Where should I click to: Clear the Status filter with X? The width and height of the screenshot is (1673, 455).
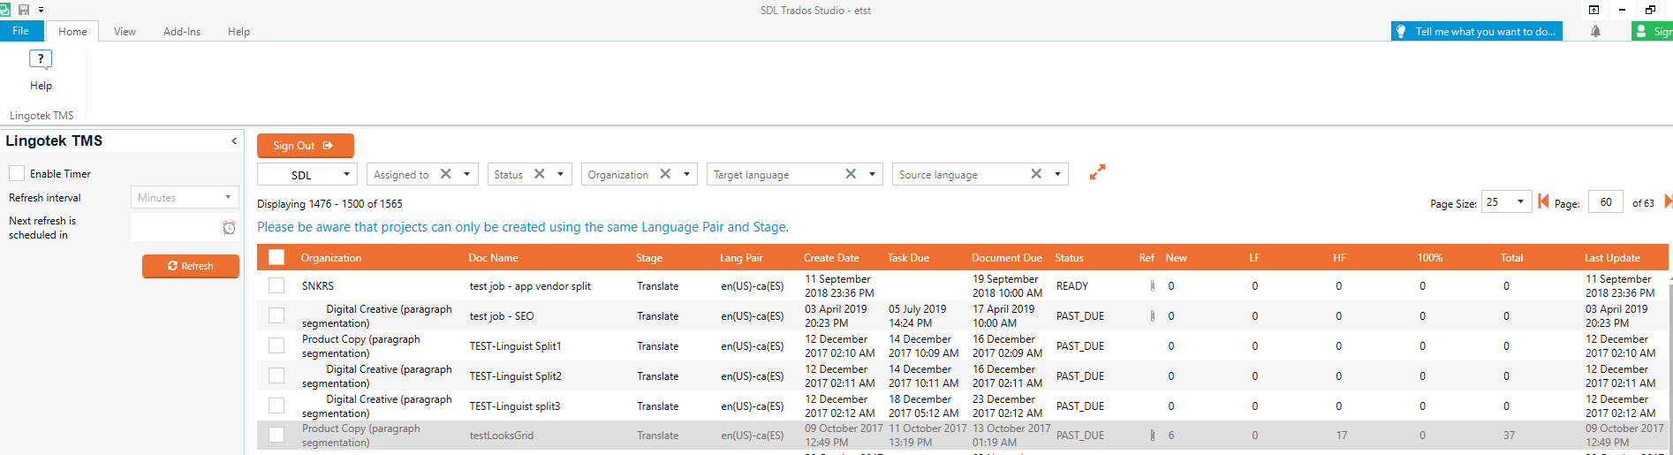pyautogui.click(x=540, y=174)
